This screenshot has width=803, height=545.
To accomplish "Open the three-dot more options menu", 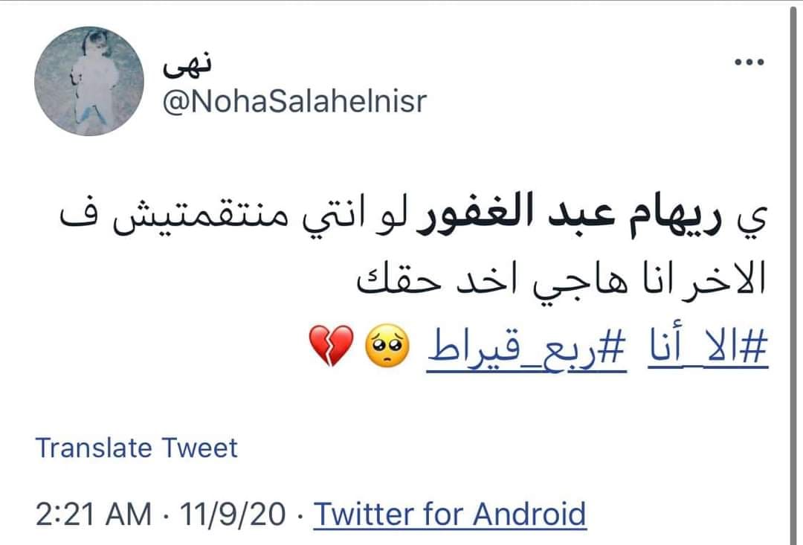I will [749, 62].
